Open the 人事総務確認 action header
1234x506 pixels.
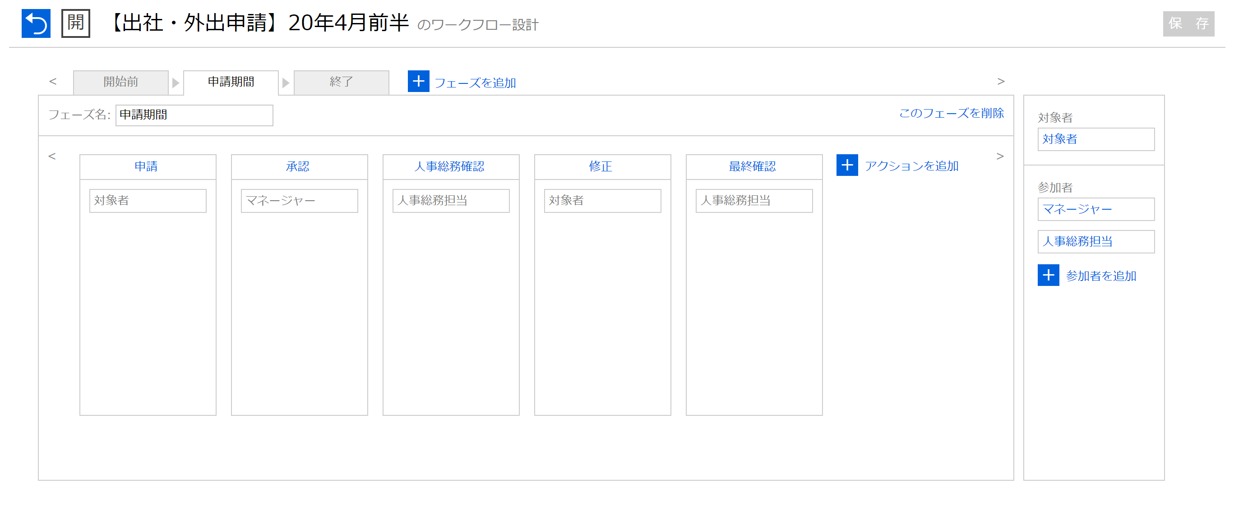pyautogui.click(x=451, y=166)
